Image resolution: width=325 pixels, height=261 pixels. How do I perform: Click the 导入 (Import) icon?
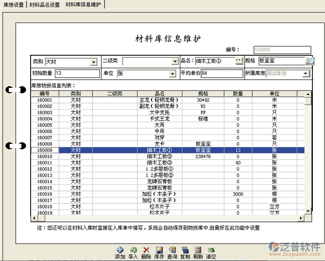[x=133, y=250]
